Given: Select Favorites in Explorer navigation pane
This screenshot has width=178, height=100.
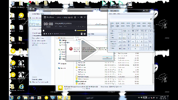Looking at the screenshot, I should point(63,38).
